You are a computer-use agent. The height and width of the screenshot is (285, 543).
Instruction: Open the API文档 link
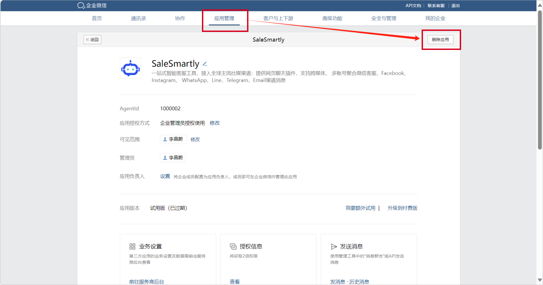tap(413, 6)
